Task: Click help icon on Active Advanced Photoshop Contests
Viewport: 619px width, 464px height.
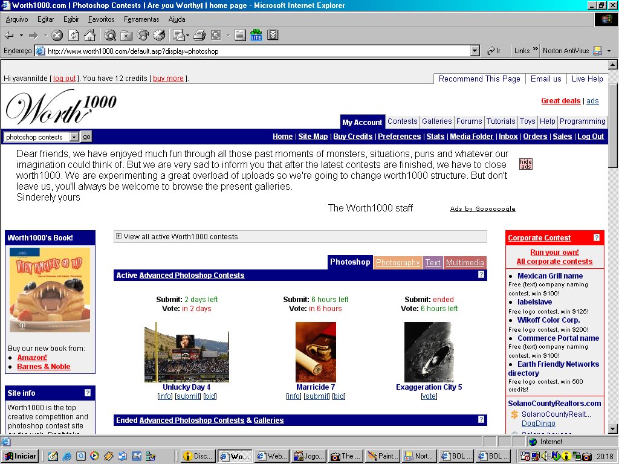Action: (x=481, y=275)
